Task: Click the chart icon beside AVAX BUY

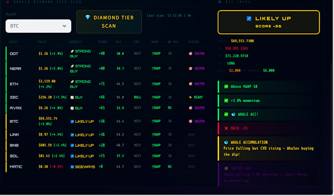Action: click(72, 108)
